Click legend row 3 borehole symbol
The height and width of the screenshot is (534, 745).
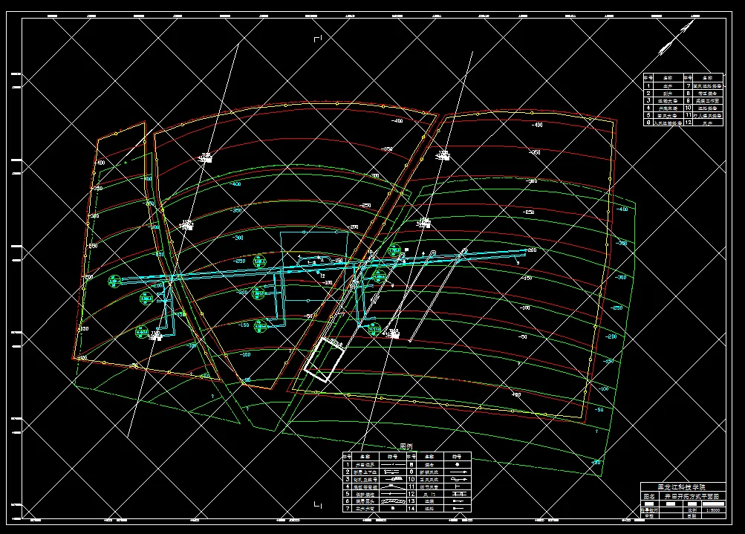tap(394, 479)
